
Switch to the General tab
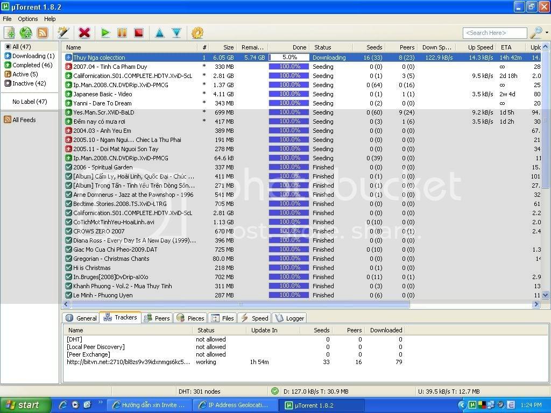click(81, 318)
